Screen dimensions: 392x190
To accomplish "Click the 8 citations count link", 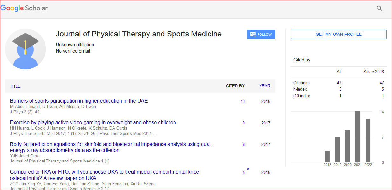I will coord(244,145).
